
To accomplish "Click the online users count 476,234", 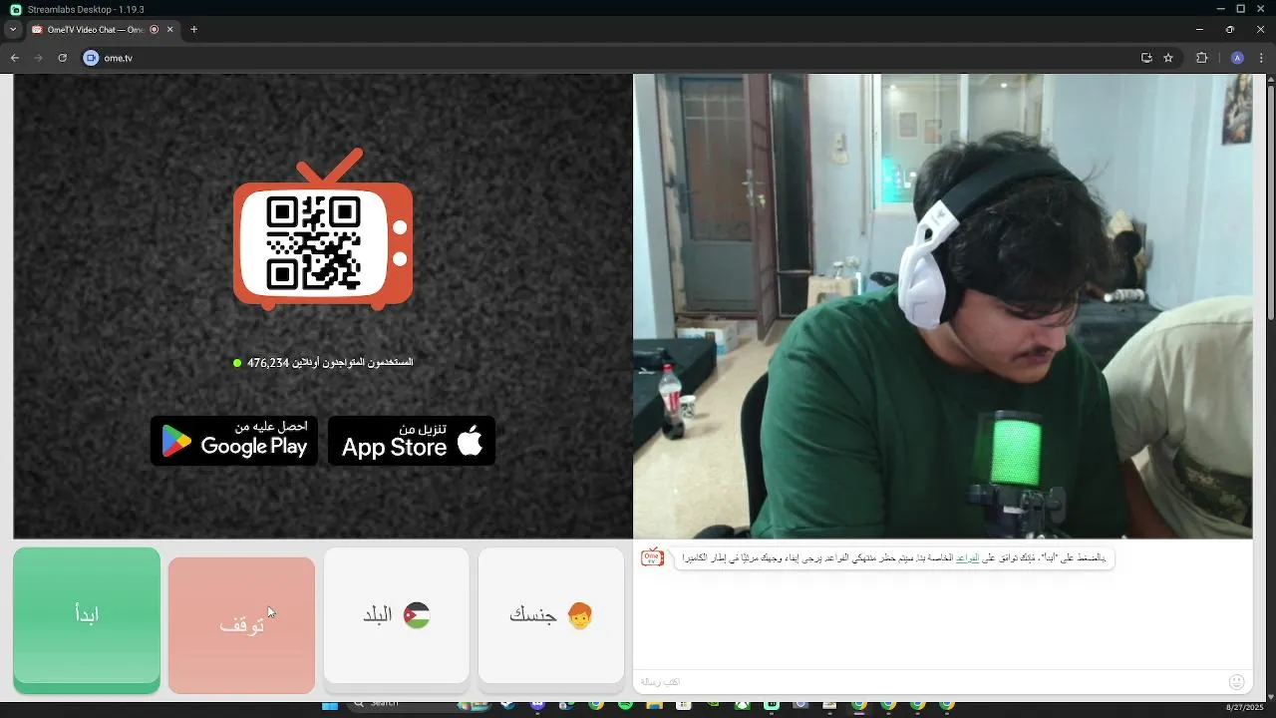I will tap(323, 363).
